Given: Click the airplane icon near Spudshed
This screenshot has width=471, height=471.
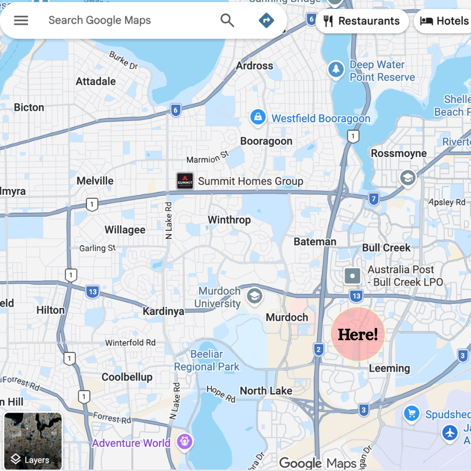Looking at the screenshot, I should [x=449, y=433].
